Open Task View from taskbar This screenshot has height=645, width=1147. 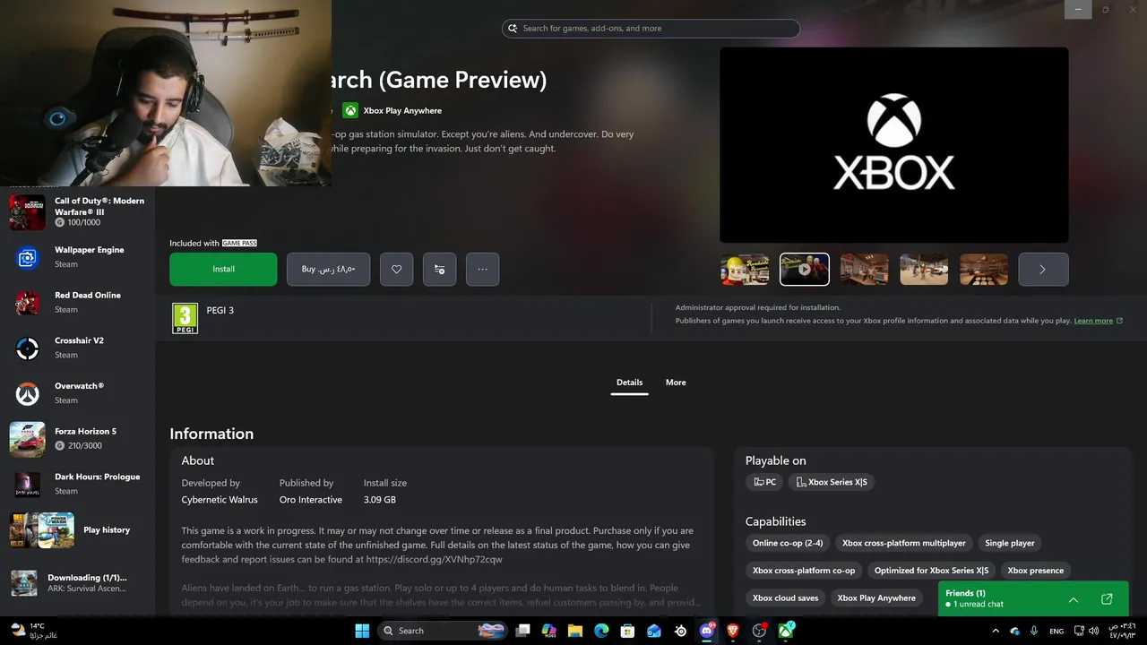click(x=523, y=631)
